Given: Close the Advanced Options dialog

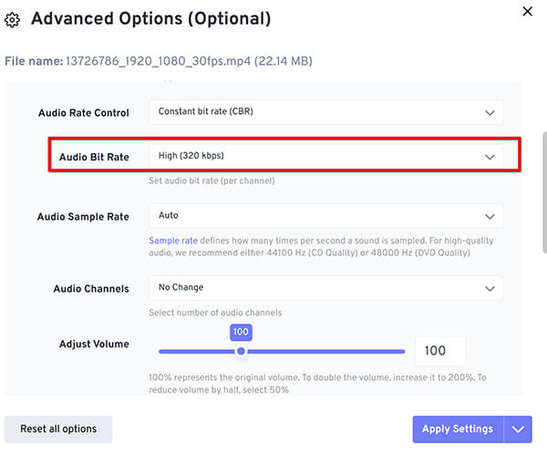Looking at the screenshot, I should click(x=527, y=12).
